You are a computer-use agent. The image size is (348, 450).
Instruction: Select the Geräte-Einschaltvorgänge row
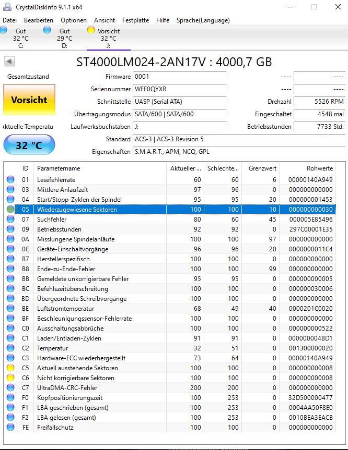tap(170, 249)
